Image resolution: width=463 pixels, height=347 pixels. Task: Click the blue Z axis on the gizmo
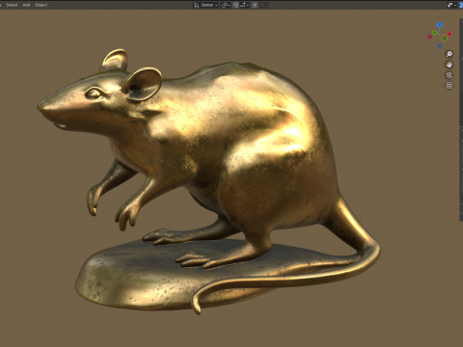pos(440,25)
